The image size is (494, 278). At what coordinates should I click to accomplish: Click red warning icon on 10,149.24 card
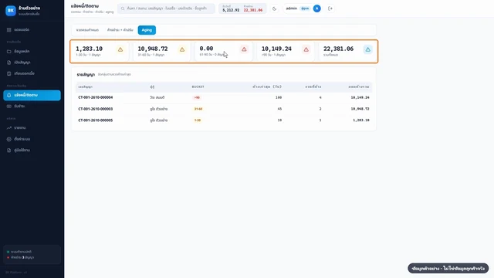click(x=306, y=49)
